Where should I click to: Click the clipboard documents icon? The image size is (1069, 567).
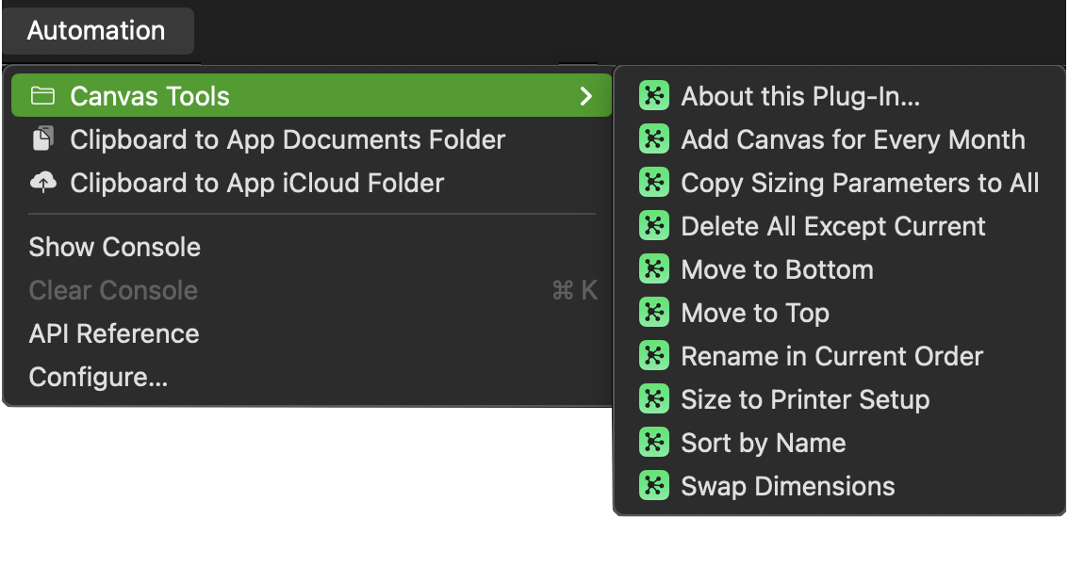[42, 139]
